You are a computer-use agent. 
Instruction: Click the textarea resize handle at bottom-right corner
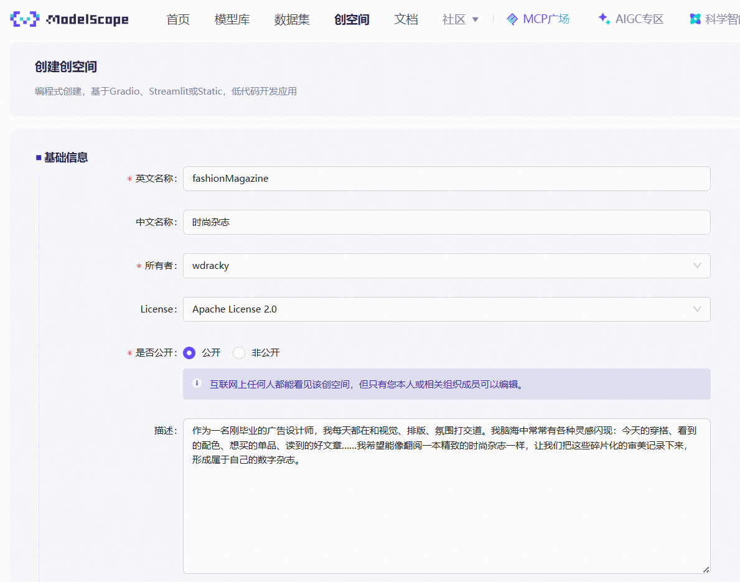point(706,569)
